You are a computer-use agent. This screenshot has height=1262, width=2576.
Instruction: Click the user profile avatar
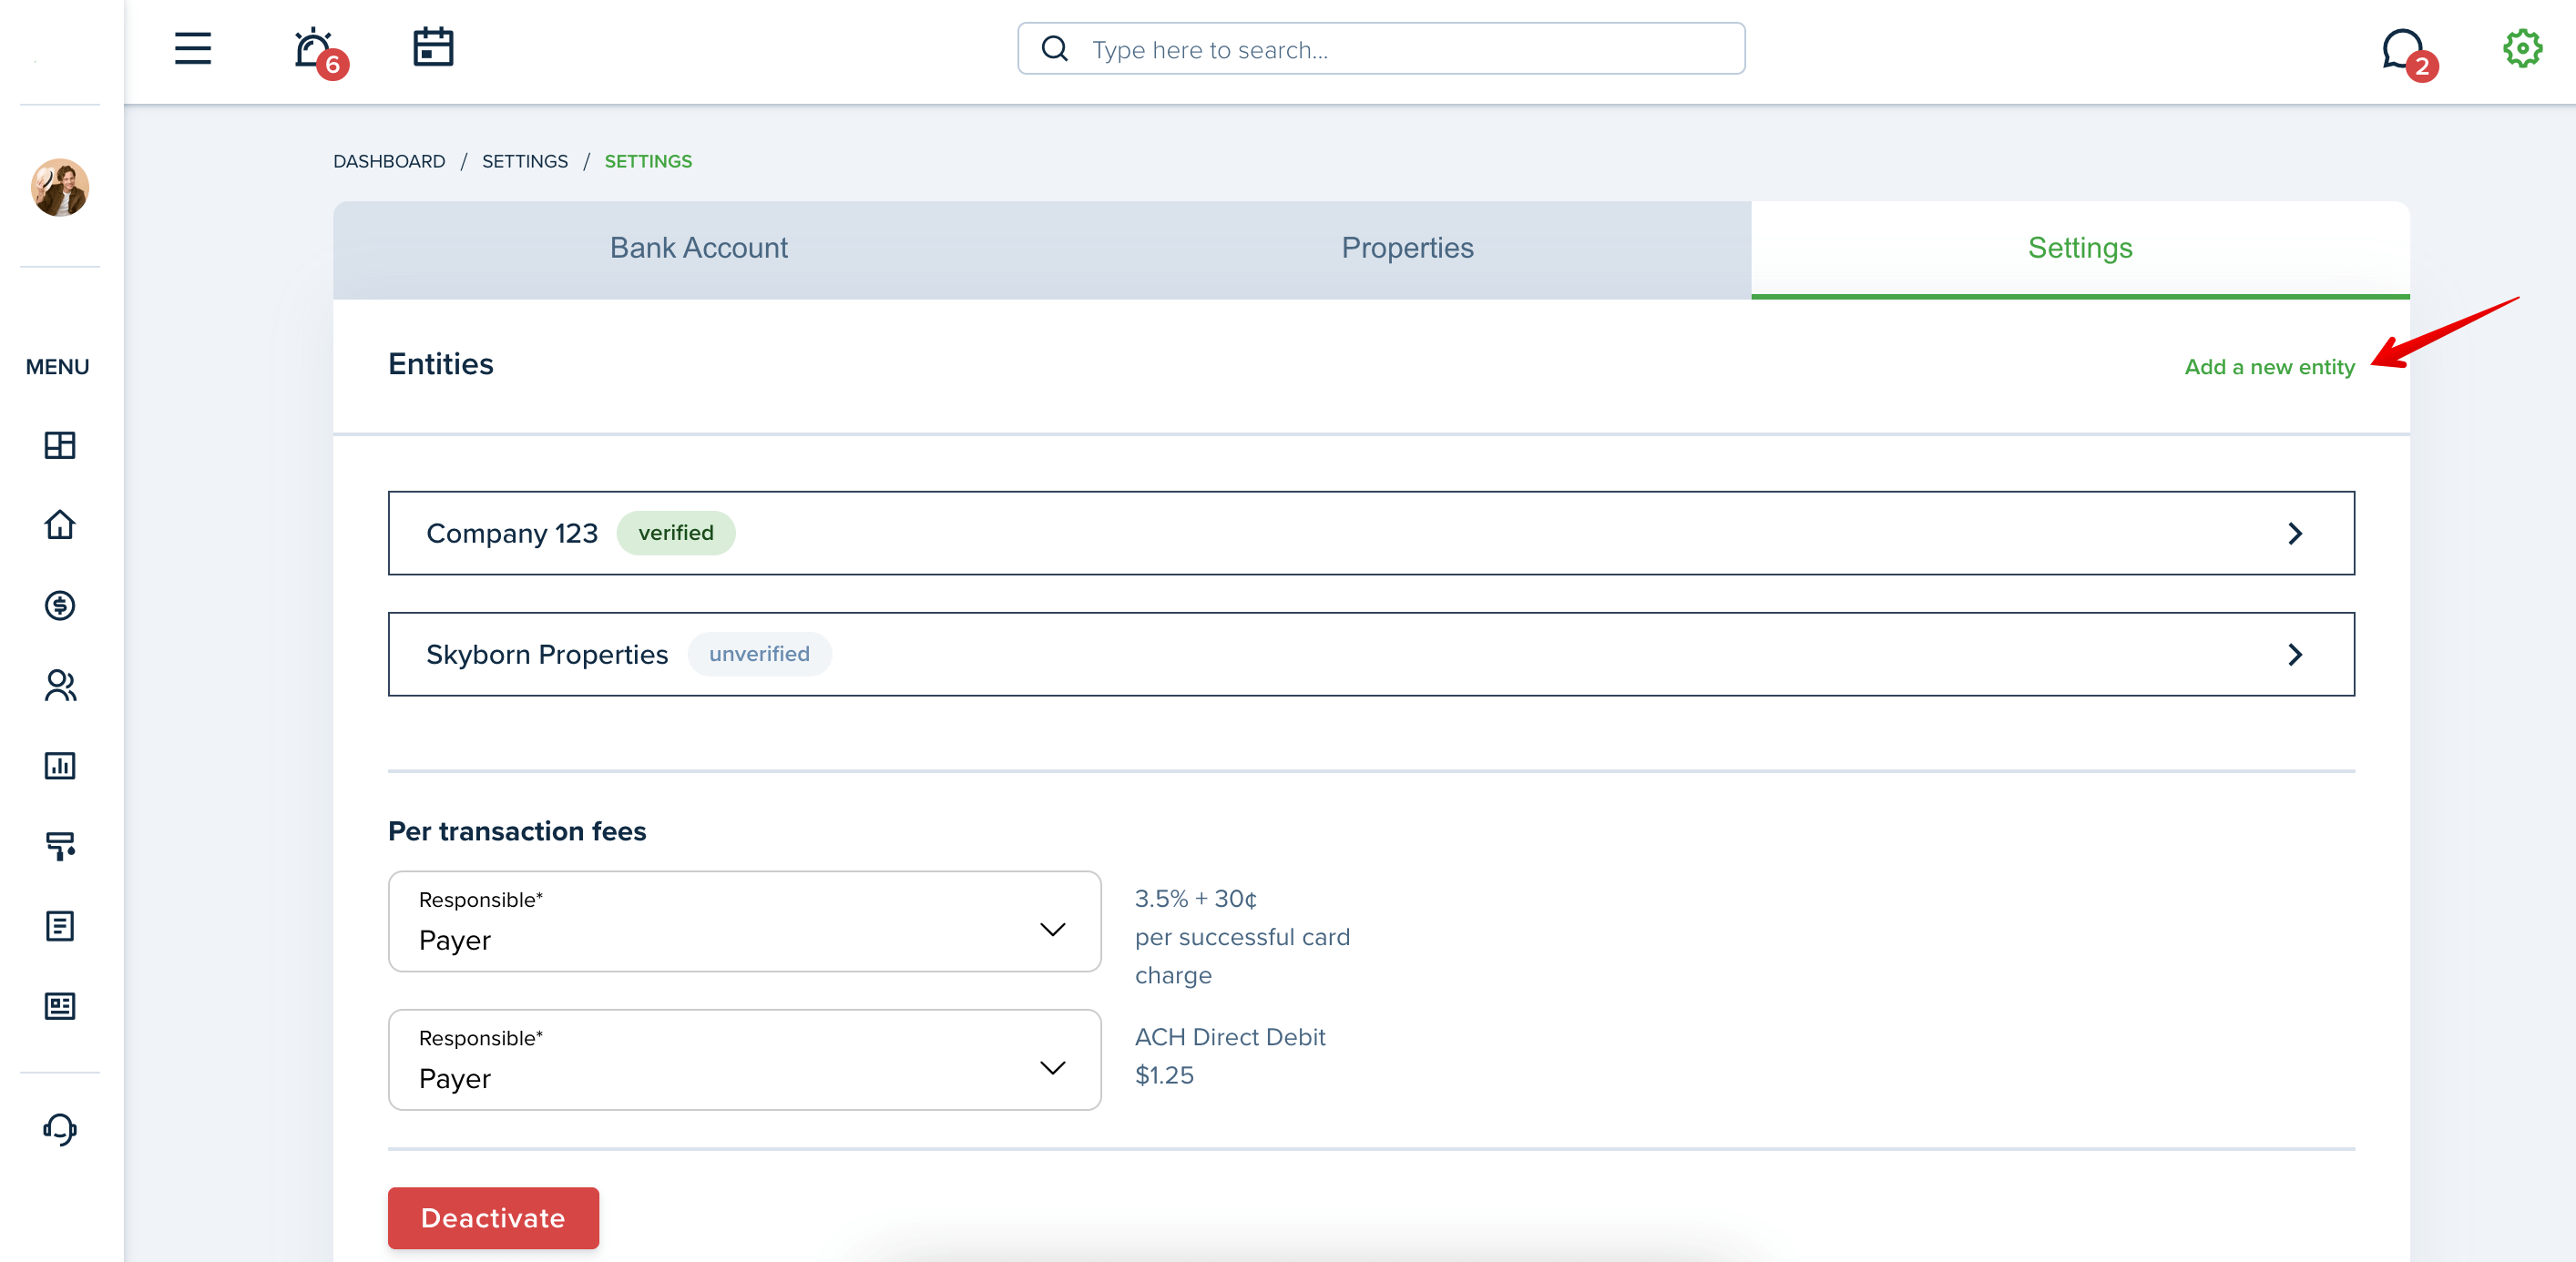(60, 187)
